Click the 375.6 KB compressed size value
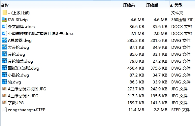 159,68
